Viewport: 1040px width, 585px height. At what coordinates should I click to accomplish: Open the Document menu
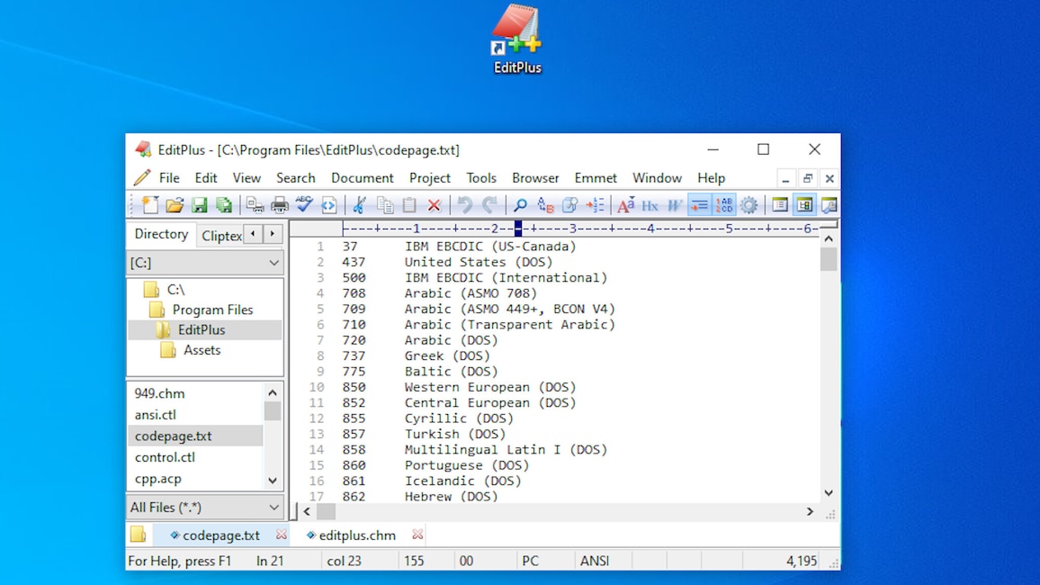(x=363, y=178)
